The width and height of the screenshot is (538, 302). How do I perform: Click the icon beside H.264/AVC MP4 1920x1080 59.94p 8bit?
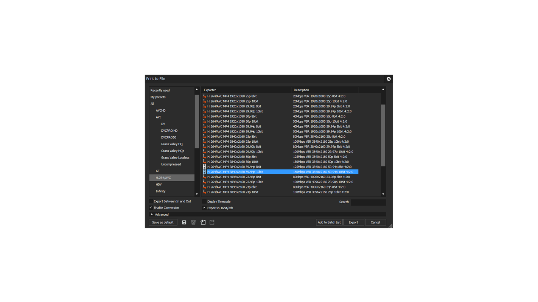(x=204, y=126)
